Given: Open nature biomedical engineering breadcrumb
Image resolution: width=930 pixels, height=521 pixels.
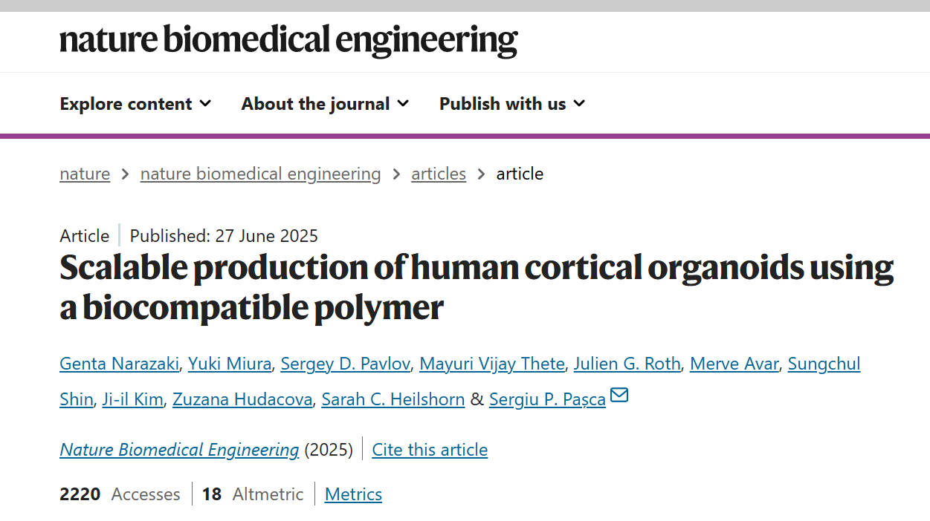Looking at the screenshot, I should [260, 174].
